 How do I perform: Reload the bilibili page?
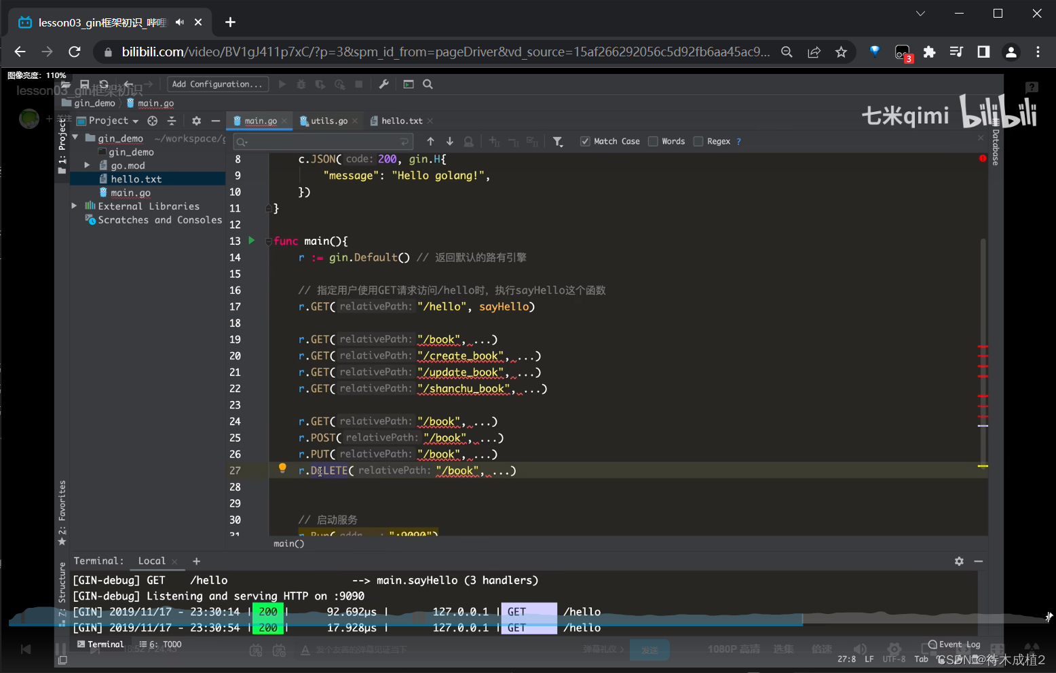point(75,52)
